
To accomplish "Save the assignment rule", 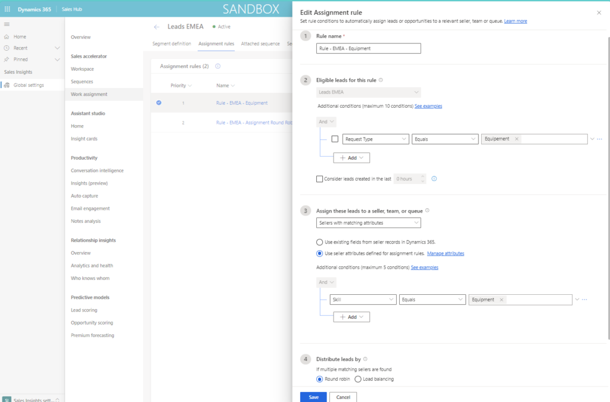I will 313,397.
